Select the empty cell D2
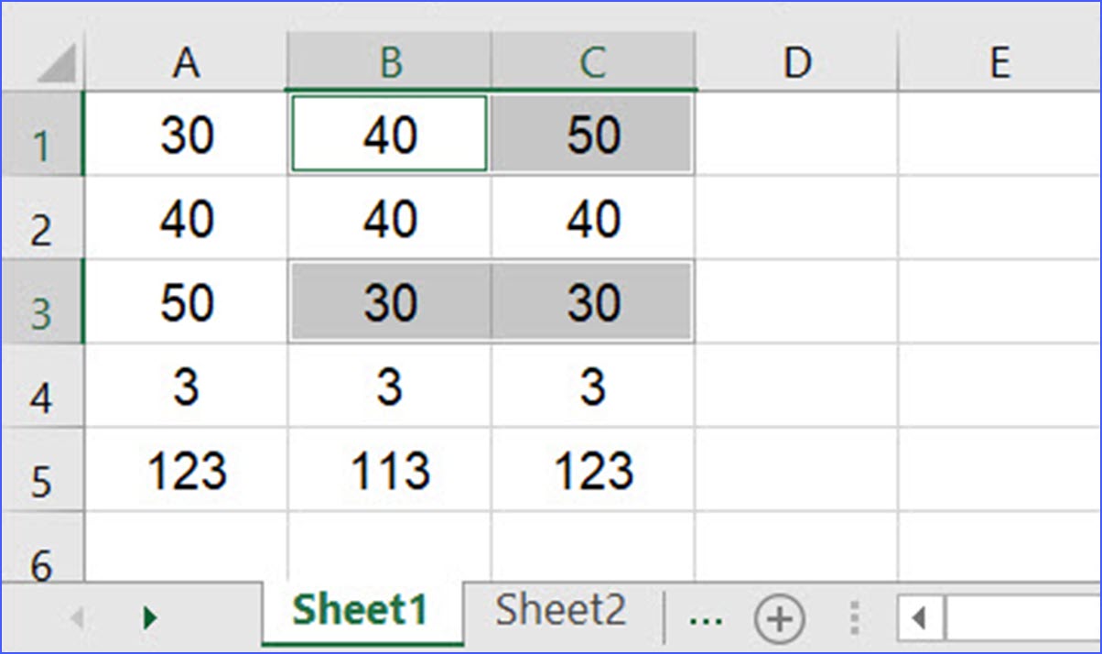The image size is (1102, 654). pyautogui.click(x=798, y=218)
